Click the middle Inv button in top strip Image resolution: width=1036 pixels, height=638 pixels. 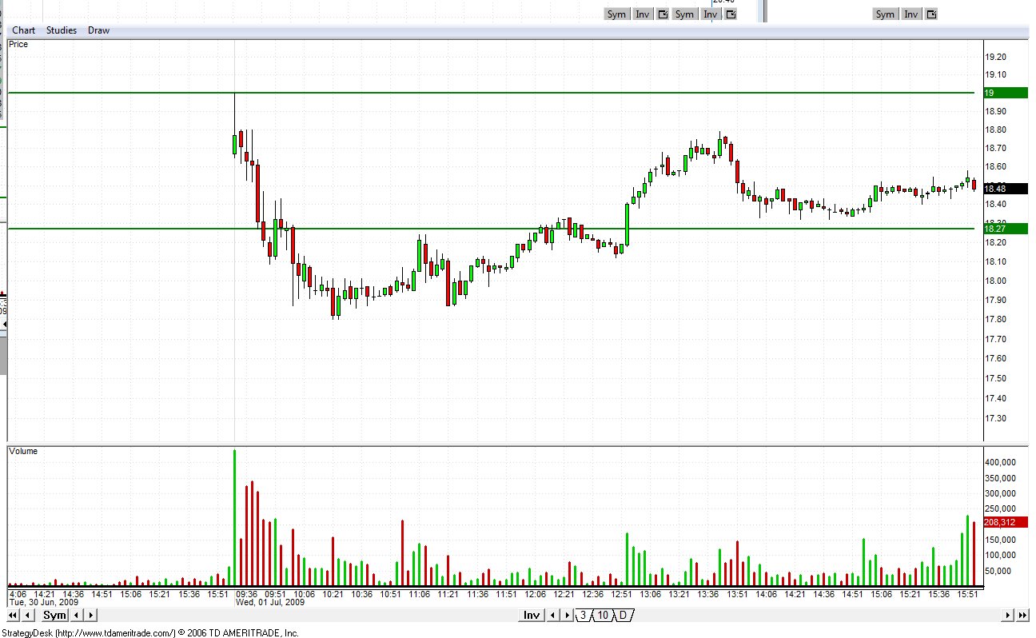coord(711,14)
